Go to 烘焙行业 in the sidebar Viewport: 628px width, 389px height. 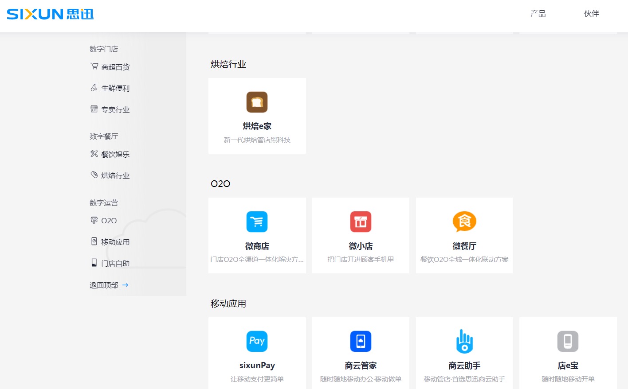click(x=115, y=175)
